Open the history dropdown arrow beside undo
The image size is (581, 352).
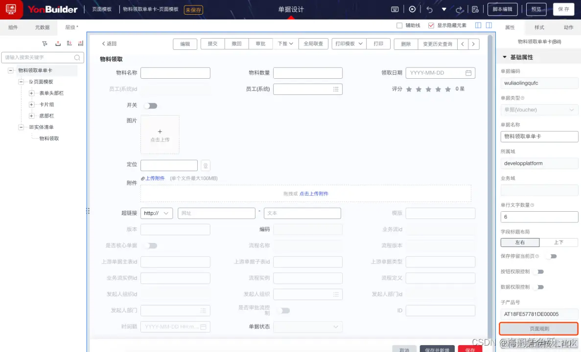tap(444, 9)
